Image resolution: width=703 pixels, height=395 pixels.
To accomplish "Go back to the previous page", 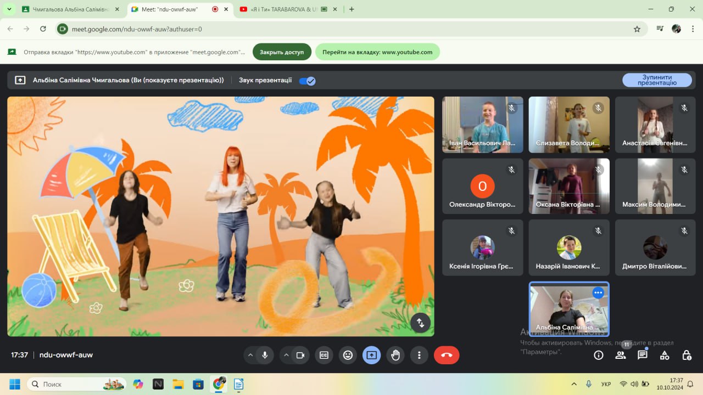I will pos(10,29).
